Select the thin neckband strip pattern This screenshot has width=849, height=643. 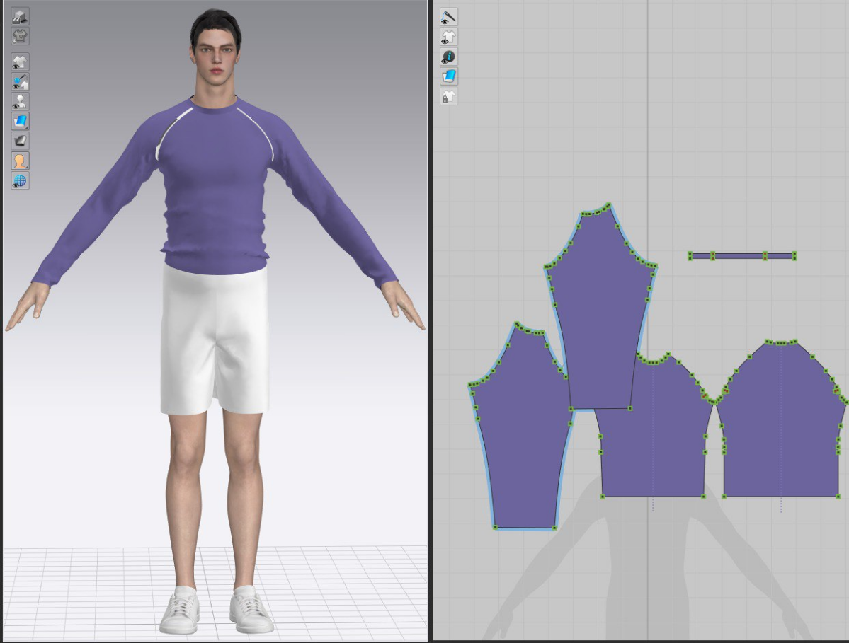[740, 256]
